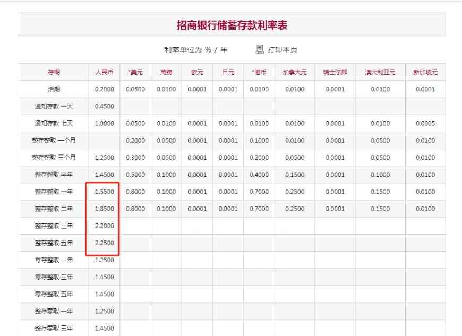462x336 pixels.
Task: Click the 日元 column header
Action: coord(228,72)
